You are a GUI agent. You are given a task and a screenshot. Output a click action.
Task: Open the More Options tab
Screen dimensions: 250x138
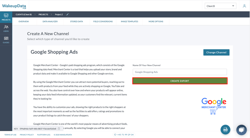pyautogui.click(x=156, y=21)
